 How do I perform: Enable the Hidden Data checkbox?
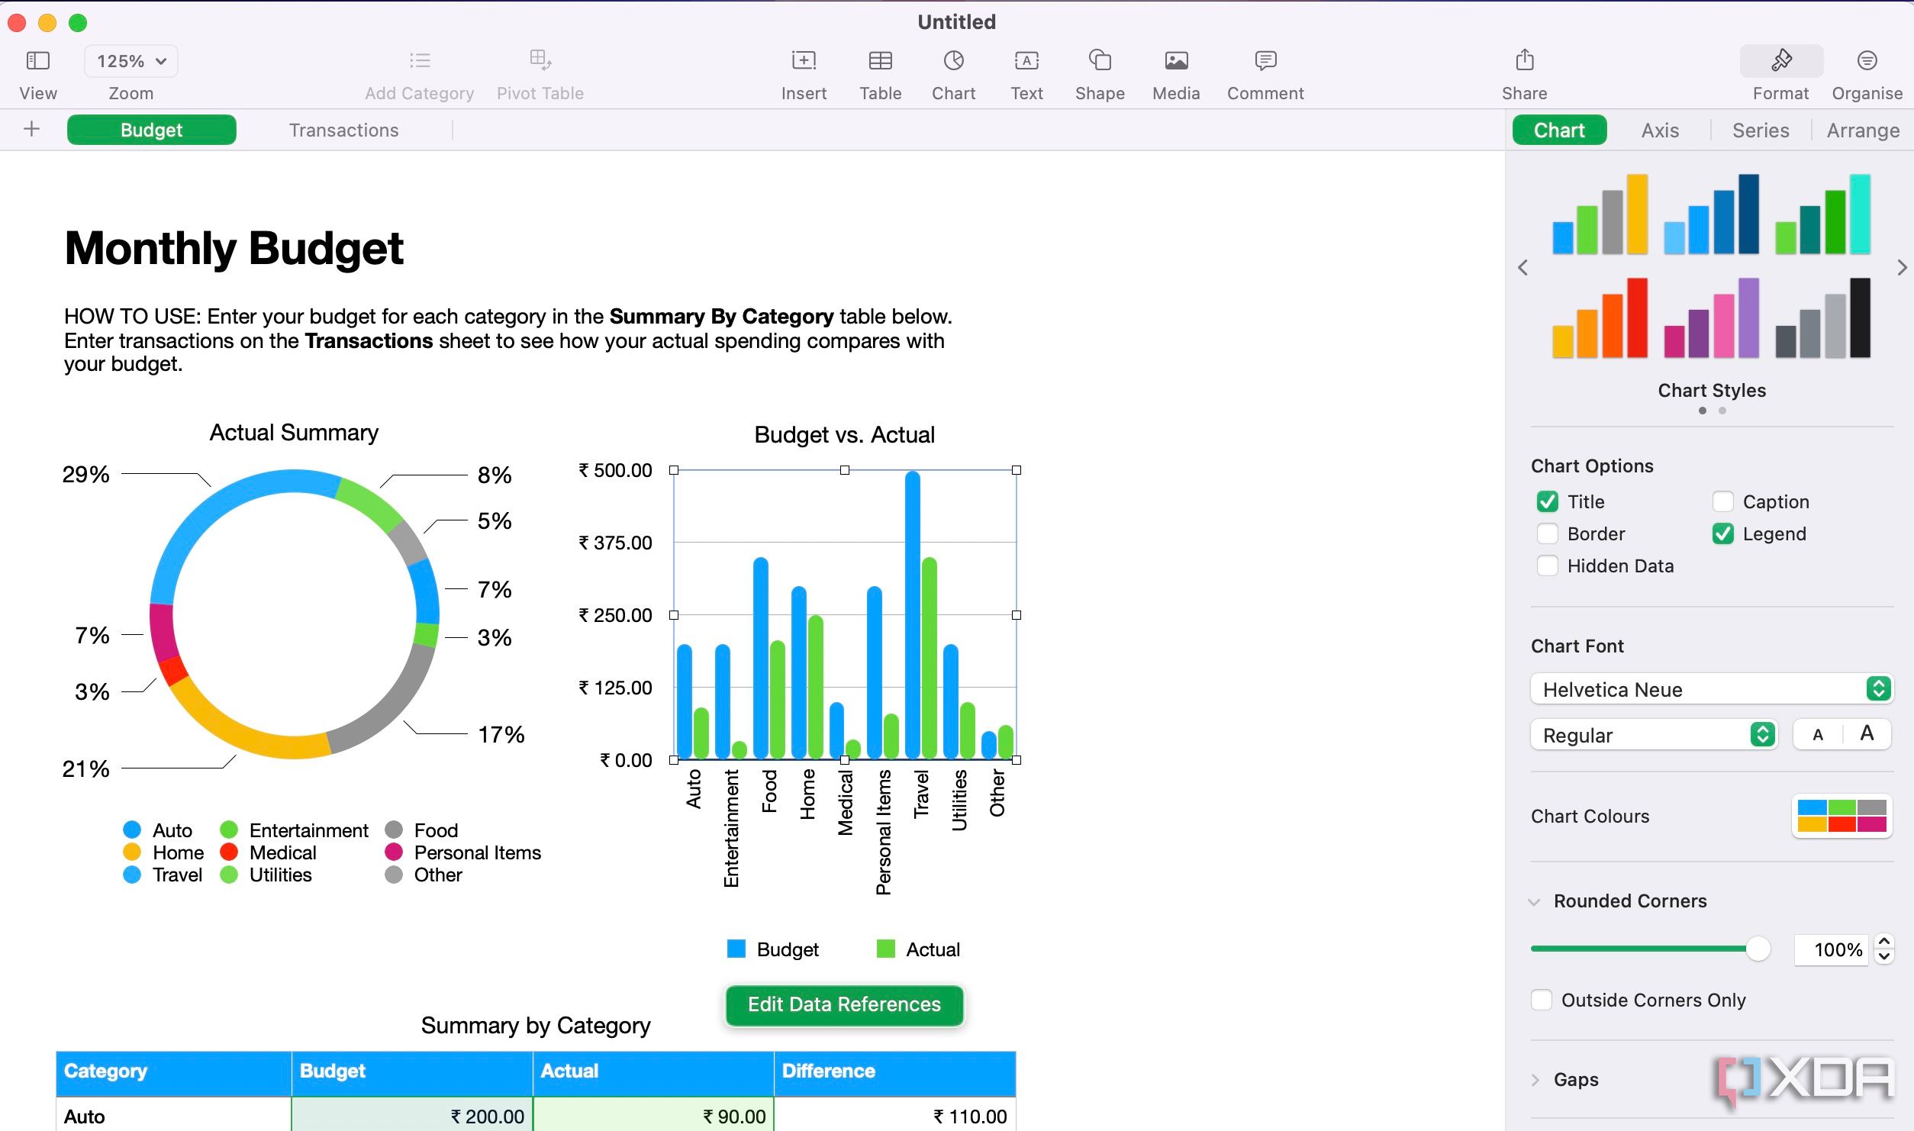coord(1547,565)
